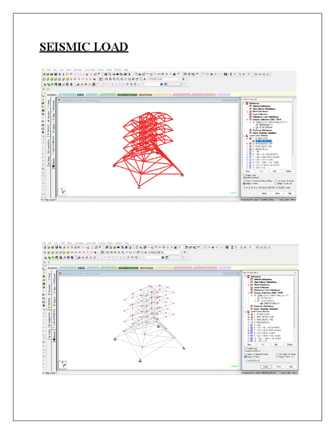Click the Assign button in the SEISMIC LOAD screenshot
The height and width of the screenshot is (434, 335).
(x=264, y=193)
